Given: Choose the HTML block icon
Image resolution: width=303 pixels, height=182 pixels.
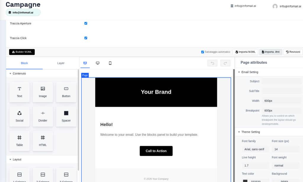Looking at the screenshot, I should [43, 138].
